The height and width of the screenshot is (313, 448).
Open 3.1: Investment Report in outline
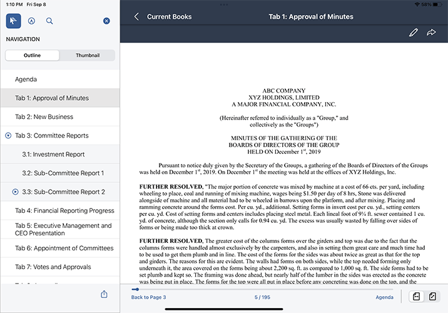tap(53, 154)
